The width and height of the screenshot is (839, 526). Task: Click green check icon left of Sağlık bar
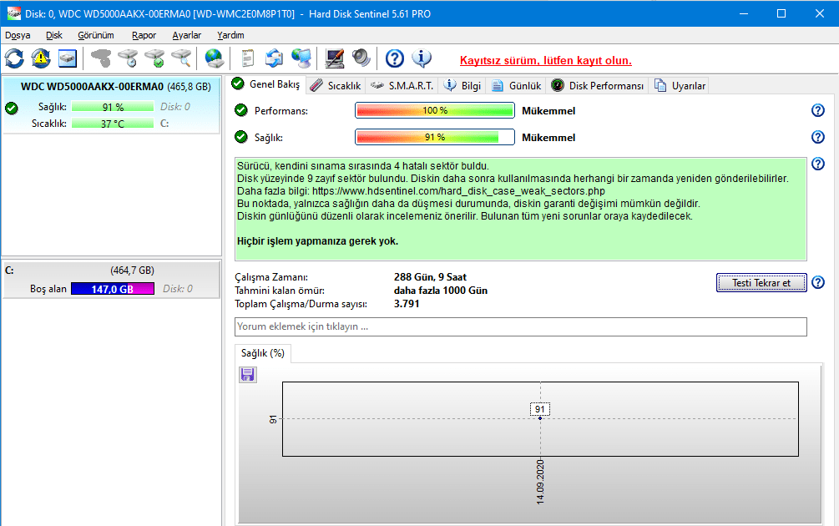(x=241, y=137)
